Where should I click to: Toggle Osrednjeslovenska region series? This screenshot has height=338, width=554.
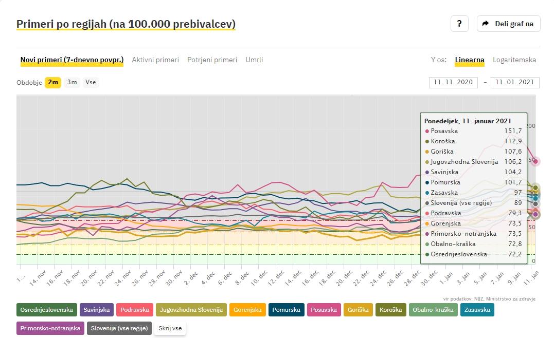[47, 310]
